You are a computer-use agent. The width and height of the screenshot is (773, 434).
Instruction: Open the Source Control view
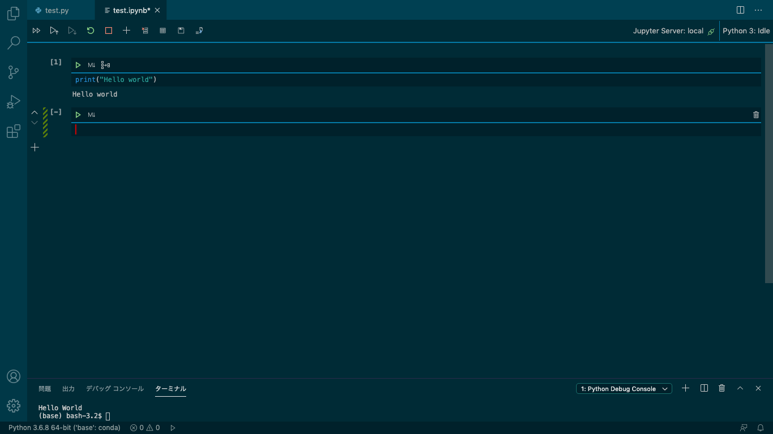(x=13, y=72)
